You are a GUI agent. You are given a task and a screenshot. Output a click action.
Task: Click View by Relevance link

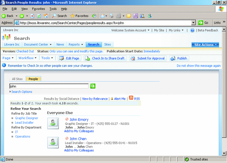point(95,99)
